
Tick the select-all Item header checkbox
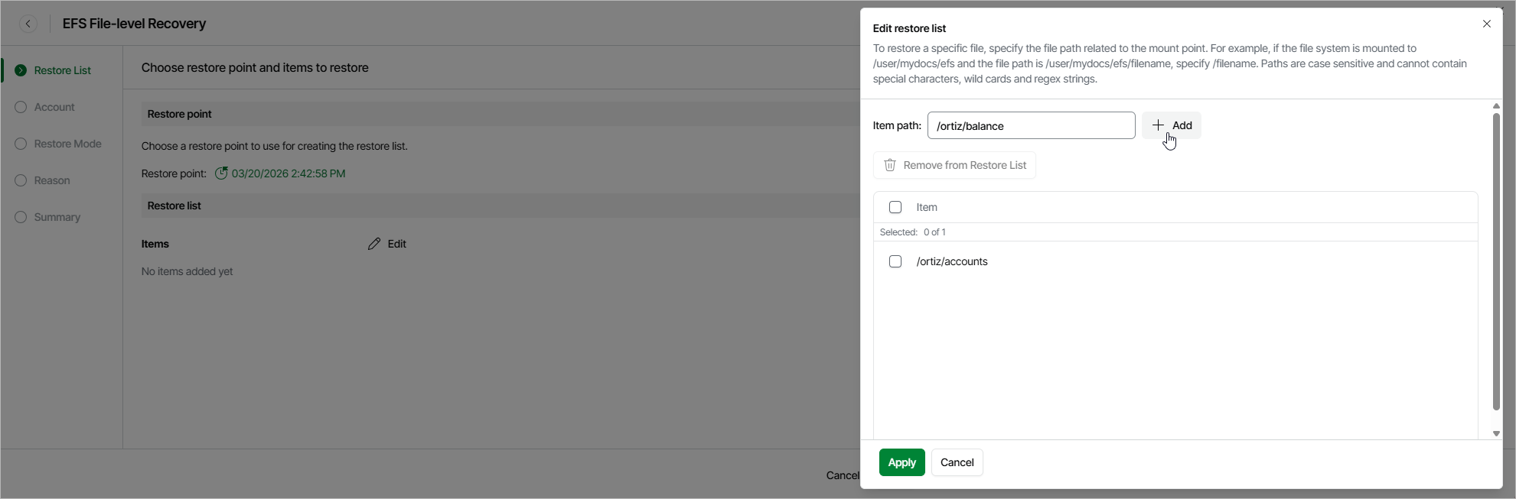point(895,207)
